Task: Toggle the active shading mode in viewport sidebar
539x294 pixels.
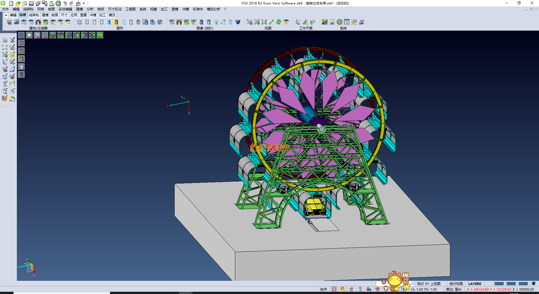Action: pyautogui.click(x=22, y=59)
